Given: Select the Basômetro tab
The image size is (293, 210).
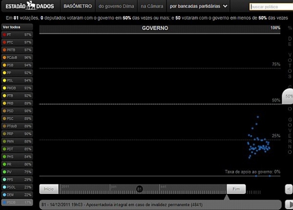Looking at the screenshot, I should click(77, 7).
